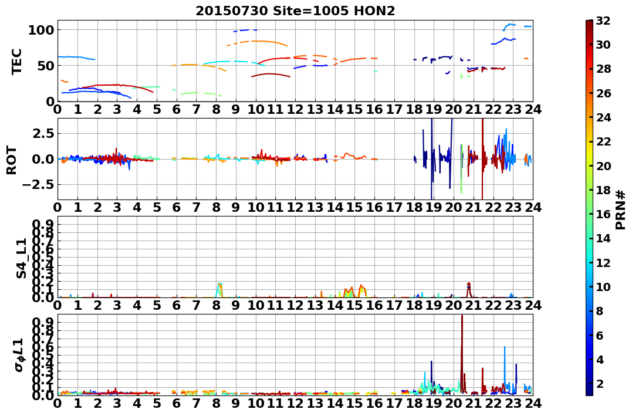Click the S4_L1 y-axis label
The width and height of the screenshot is (632, 416).
(x=21, y=258)
